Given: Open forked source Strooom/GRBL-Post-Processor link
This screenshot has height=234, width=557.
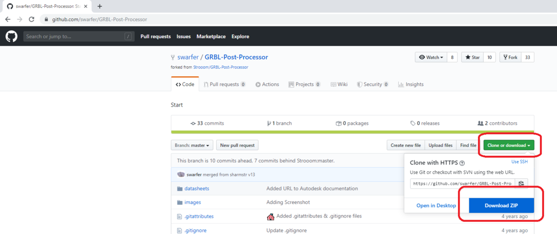Looking at the screenshot, I should point(221,67).
